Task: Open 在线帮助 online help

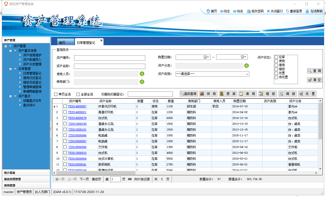Action: (x=314, y=11)
